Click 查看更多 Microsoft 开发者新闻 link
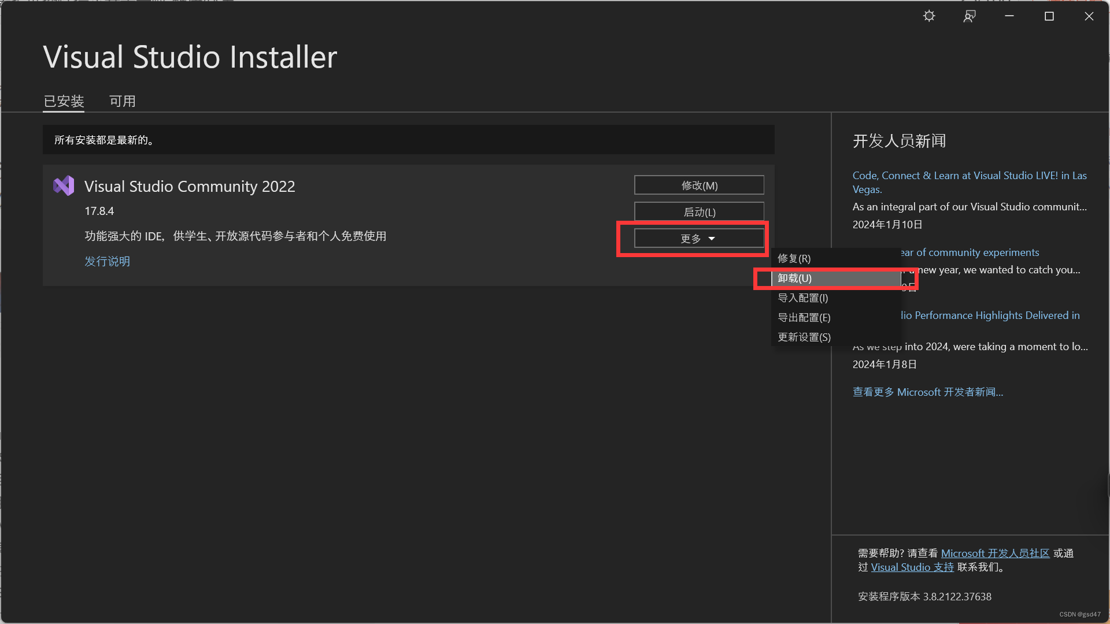This screenshot has height=624, width=1110. 928,392
